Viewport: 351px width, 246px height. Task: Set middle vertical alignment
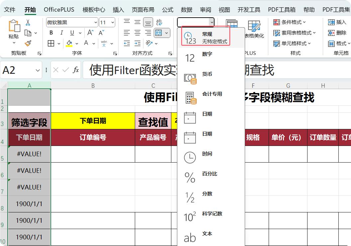coord(137,22)
